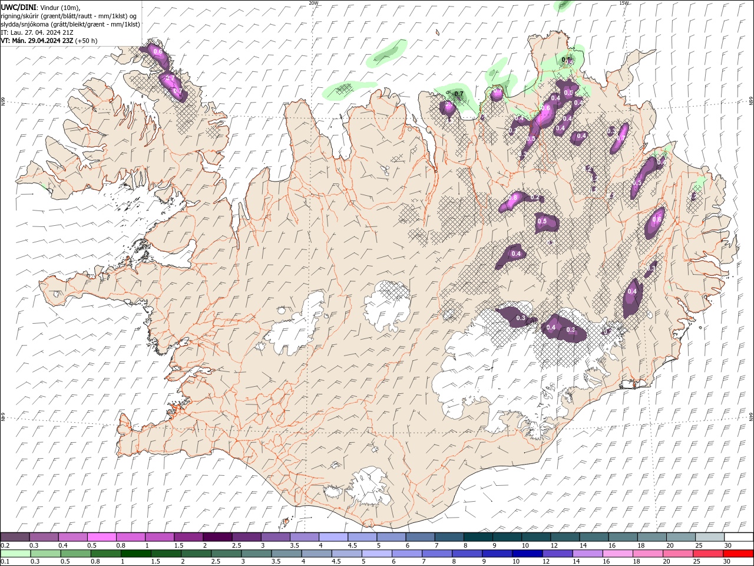Click the pink rain swatch between 16 and 18
This screenshot has height=566, width=754.
click(x=617, y=554)
